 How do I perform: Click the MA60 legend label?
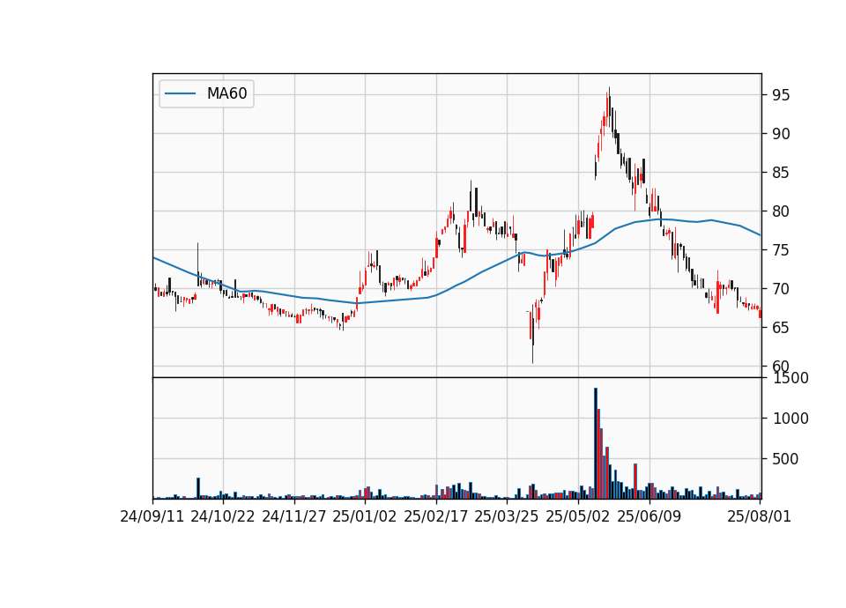coord(226,93)
